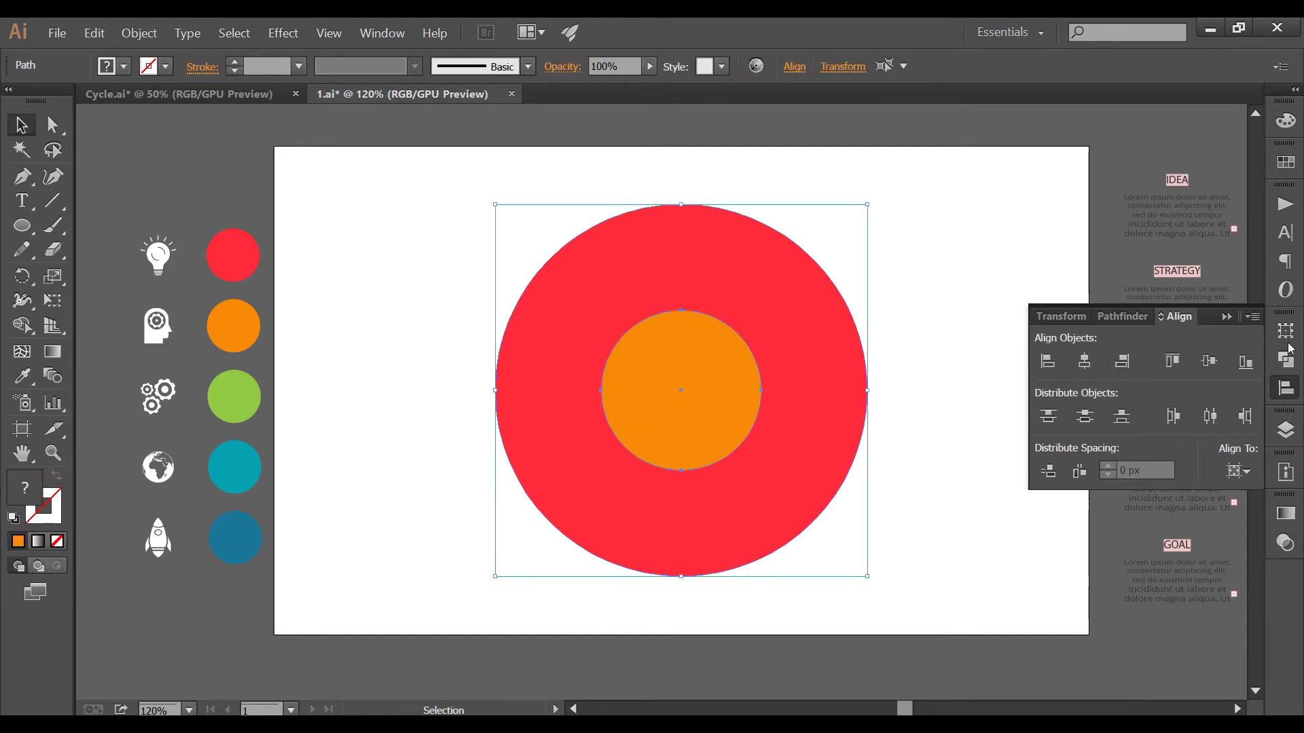Click Vertical Align Center in Align panel

point(1209,361)
